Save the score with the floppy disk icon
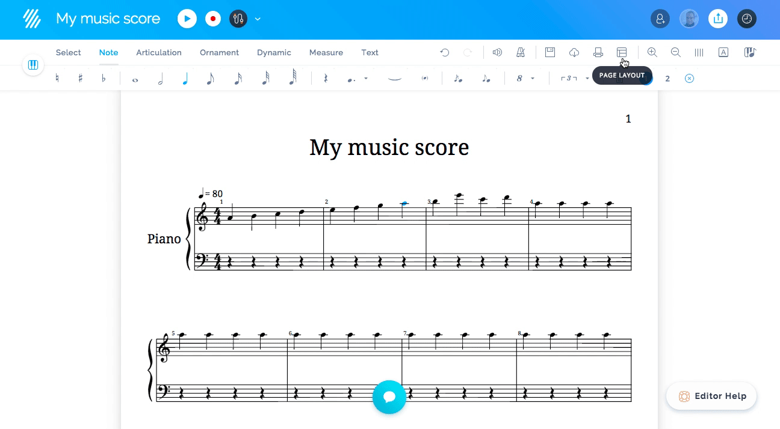The width and height of the screenshot is (780, 429). [x=549, y=53]
